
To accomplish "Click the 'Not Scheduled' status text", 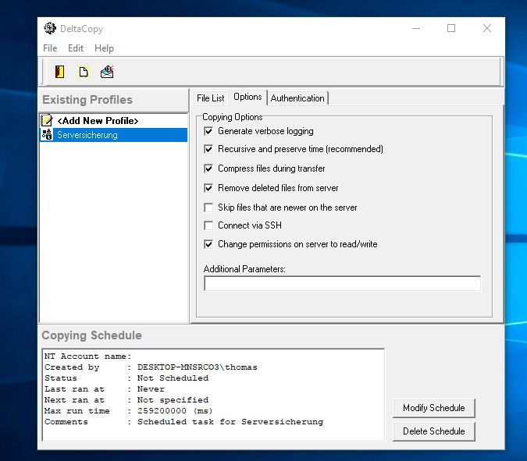I will 173,378.
